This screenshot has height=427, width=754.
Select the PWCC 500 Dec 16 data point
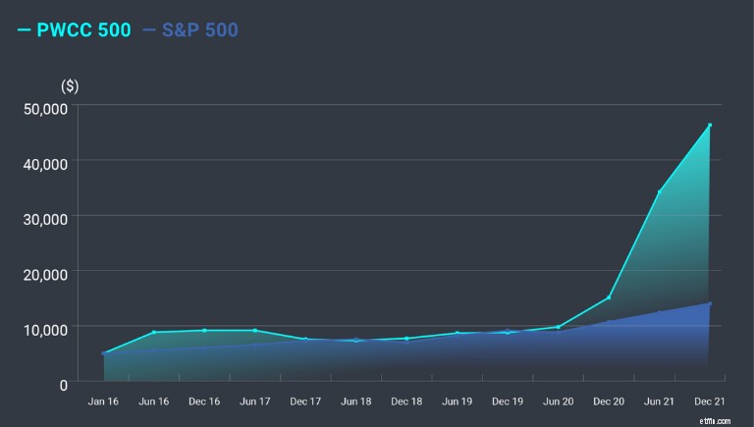(204, 331)
